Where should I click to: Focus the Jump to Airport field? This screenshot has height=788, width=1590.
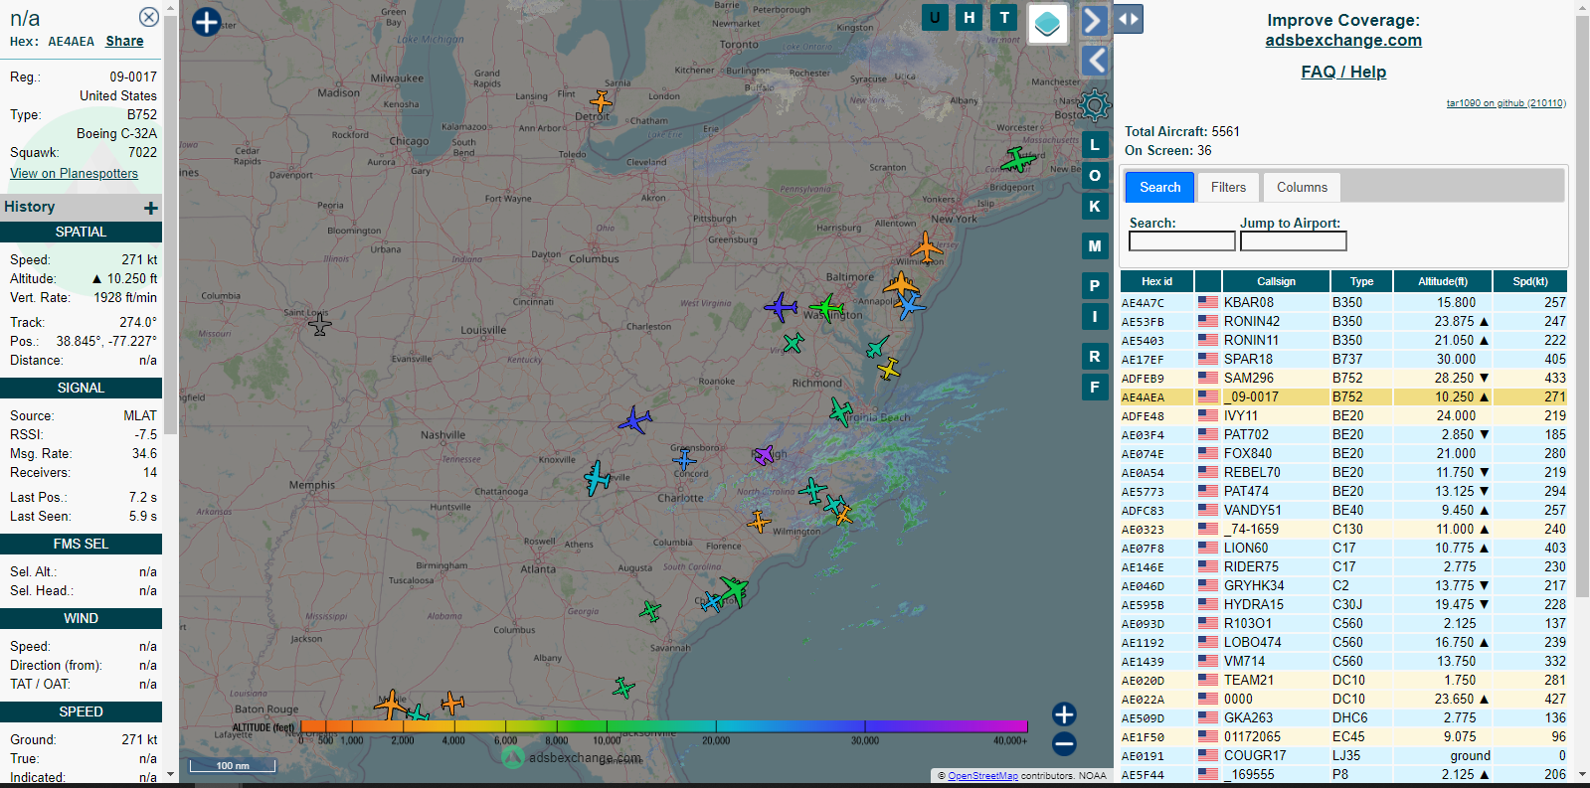(x=1293, y=241)
